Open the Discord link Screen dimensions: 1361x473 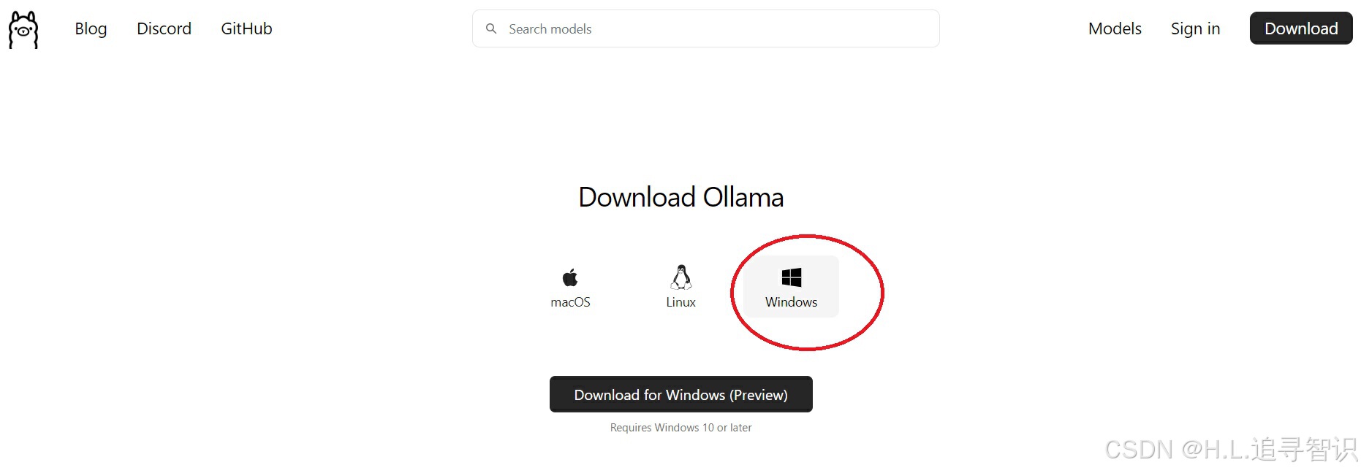(164, 28)
